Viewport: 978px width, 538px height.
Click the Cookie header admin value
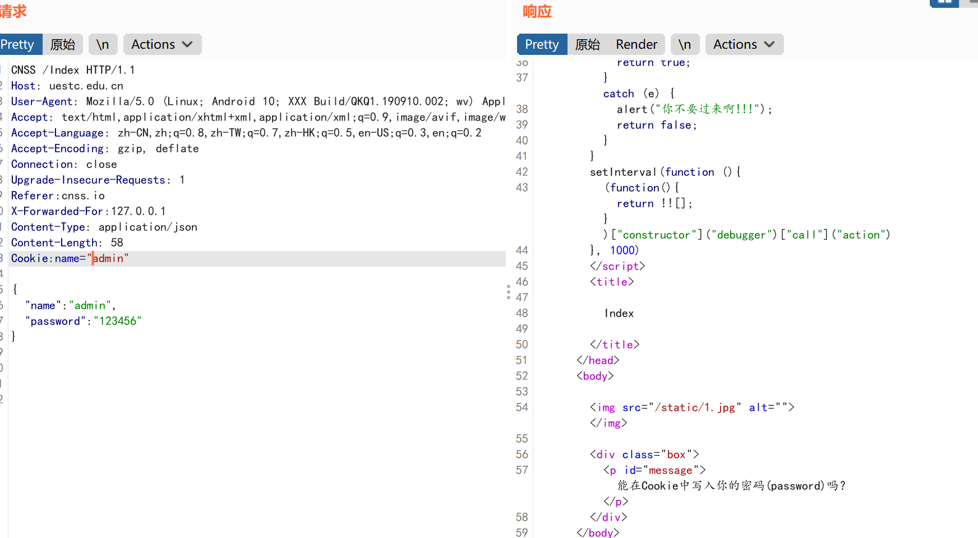(x=109, y=258)
